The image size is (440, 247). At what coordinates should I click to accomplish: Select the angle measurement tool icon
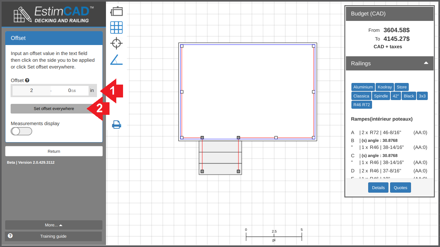(x=116, y=60)
